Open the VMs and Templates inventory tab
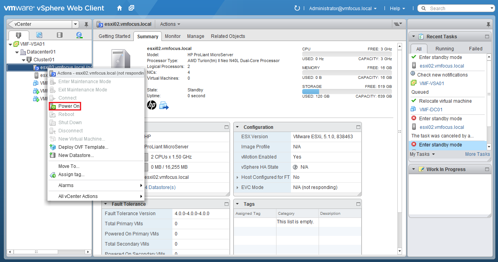The width and height of the screenshot is (498, 262). pos(39,35)
